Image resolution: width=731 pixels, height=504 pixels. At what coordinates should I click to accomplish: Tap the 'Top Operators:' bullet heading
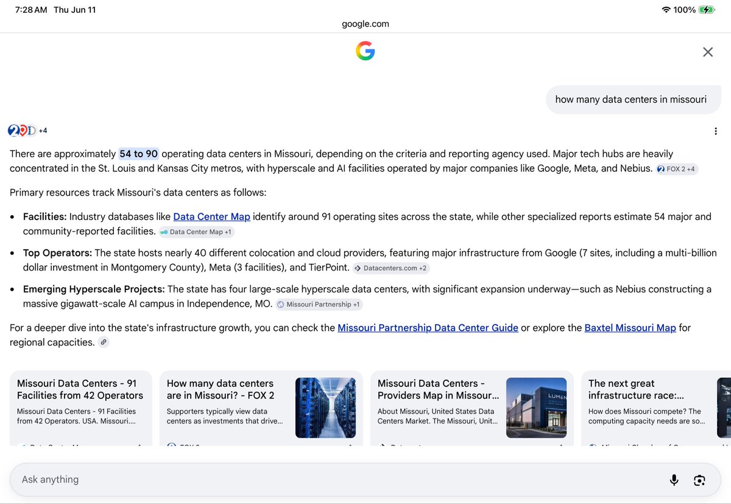click(x=57, y=252)
